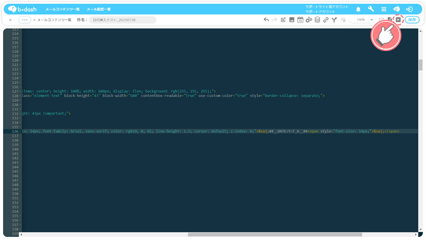Open the メールコンテンツ一覧 breadcrumb link
Screen dimensions: 426x240
tap(54, 20)
